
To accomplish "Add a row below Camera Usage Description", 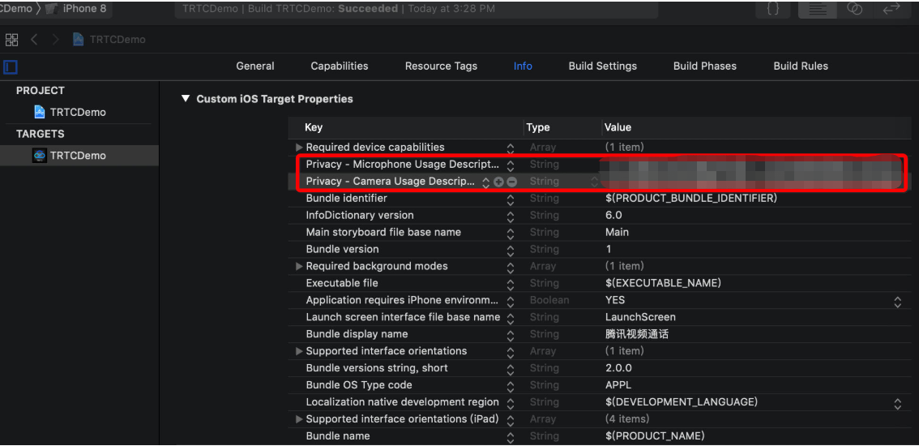I will point(498,182).
